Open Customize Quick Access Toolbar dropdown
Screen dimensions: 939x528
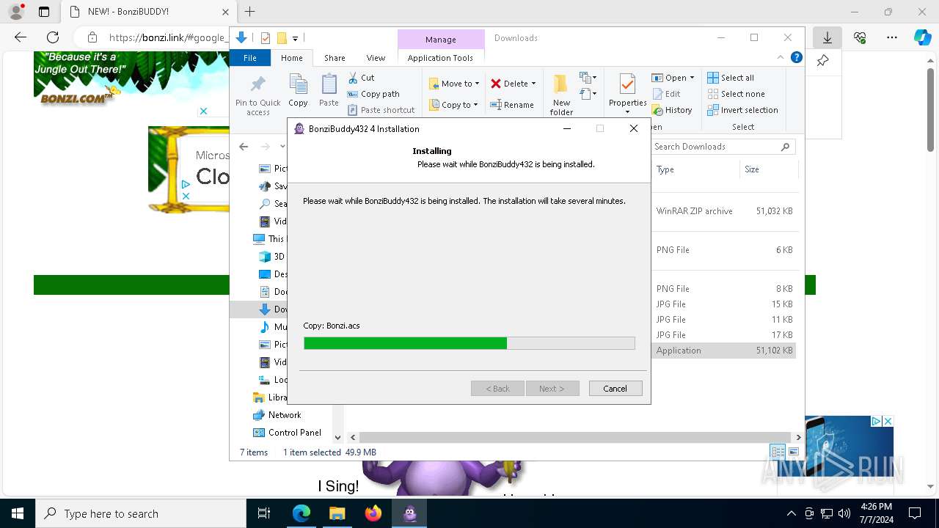[x=295, y=38]
